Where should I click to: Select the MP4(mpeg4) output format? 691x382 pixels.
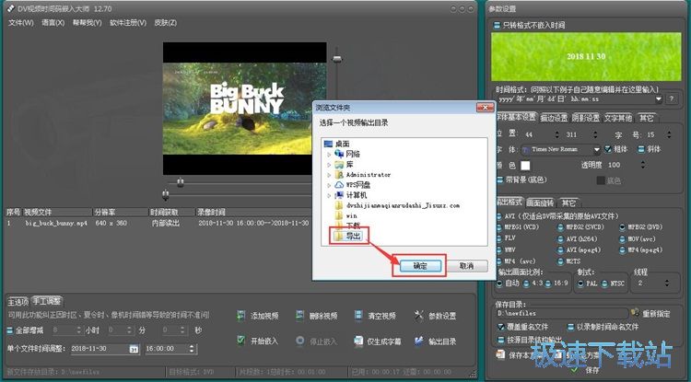tap(622, 250)
